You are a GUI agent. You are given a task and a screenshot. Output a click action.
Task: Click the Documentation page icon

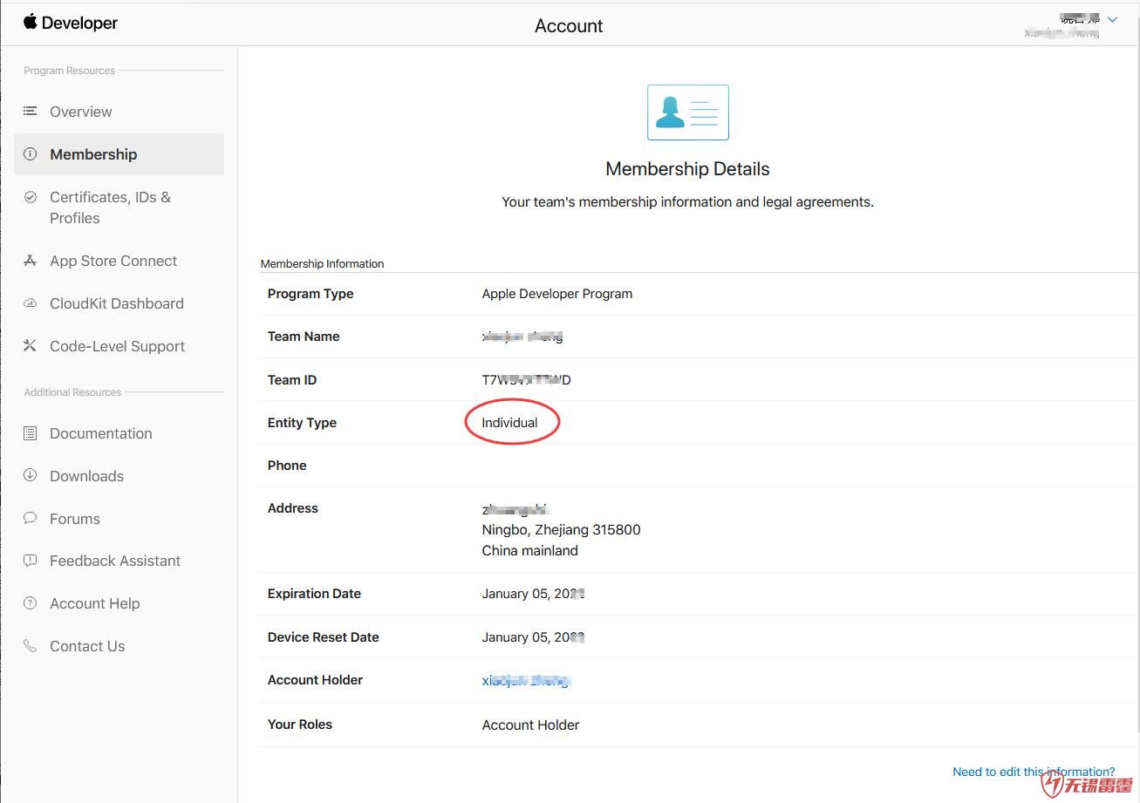tap(31, 433)
